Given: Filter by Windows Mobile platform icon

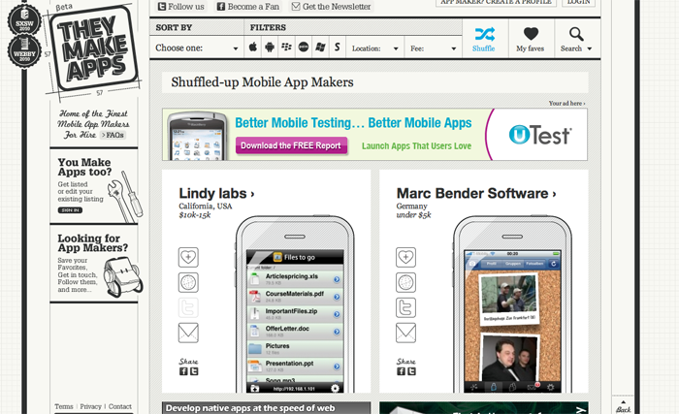Looking at the screenshot, I should tap(320, 48).
